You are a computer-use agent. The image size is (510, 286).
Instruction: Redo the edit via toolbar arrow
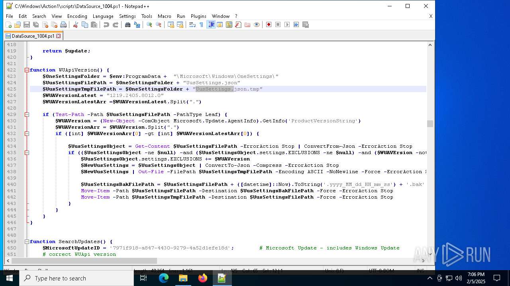(116, 25)
